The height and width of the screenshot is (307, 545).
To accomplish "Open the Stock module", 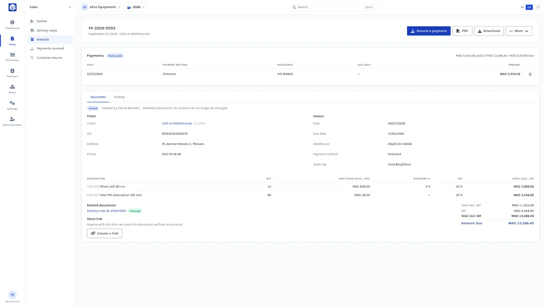I will click(12, 89).
